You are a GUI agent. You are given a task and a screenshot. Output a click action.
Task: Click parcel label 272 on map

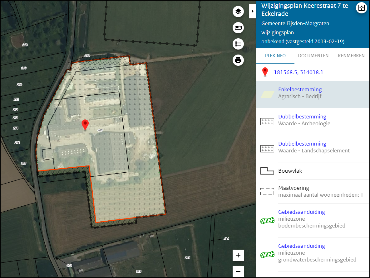(x=16, y=110)
